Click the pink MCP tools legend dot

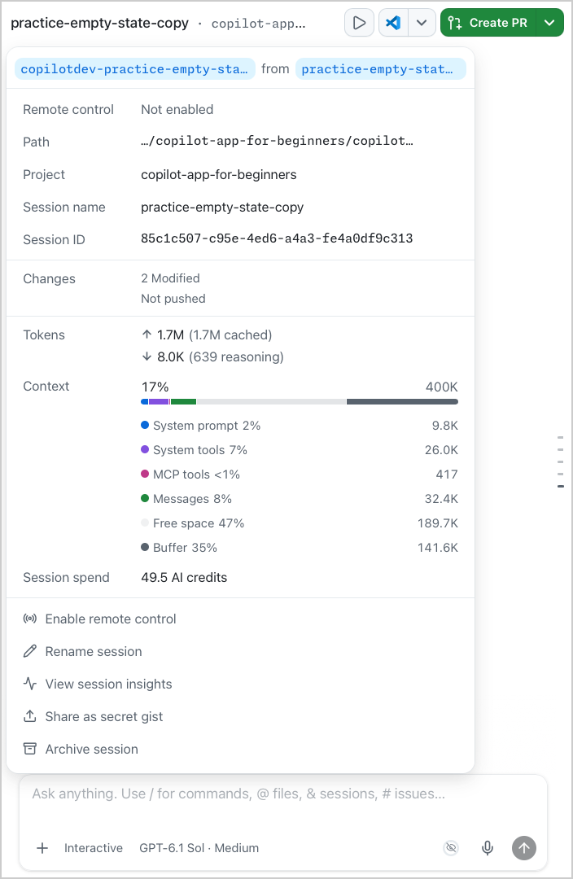[x=145, y=474]
